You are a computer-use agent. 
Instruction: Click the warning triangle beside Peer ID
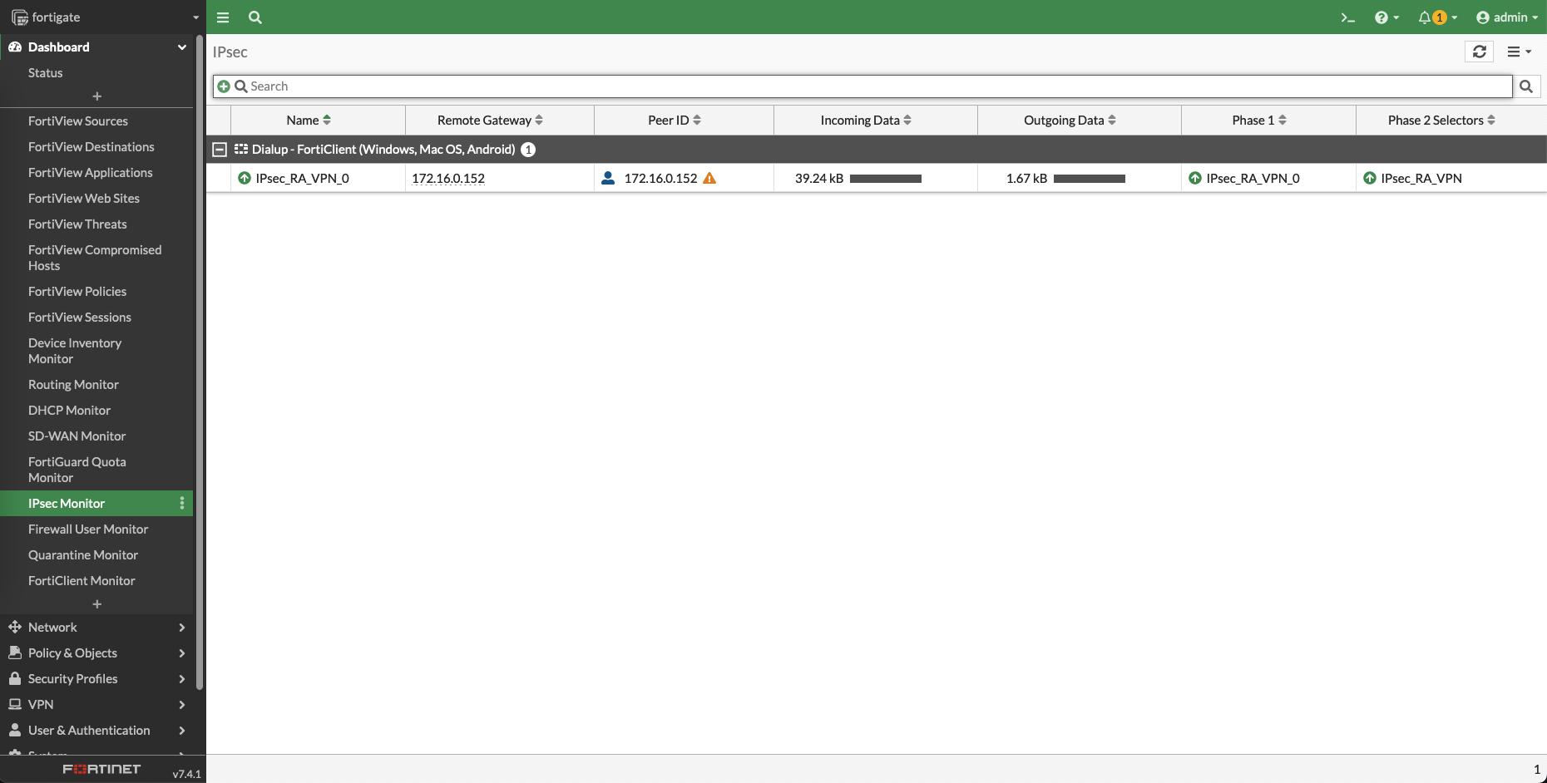click(709, 178)
